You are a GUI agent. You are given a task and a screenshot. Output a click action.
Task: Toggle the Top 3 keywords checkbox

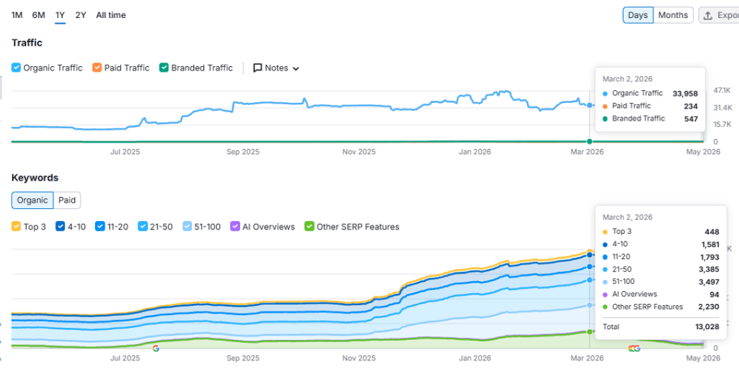[16, 226]
